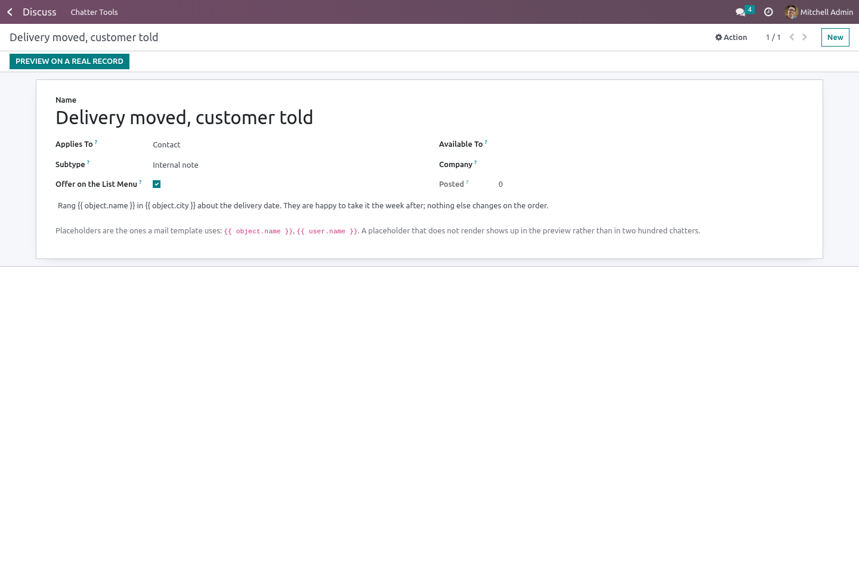Click the '{{ user.name }}' code placeholder
Screen dimensions: 859x561
click(x=327, y=232)
